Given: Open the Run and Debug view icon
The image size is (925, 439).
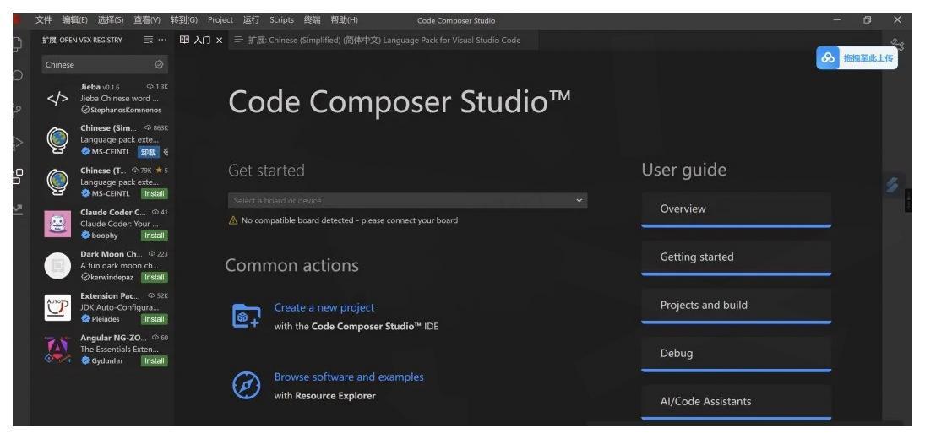Looking at the screenshot, I should point(18,143).
